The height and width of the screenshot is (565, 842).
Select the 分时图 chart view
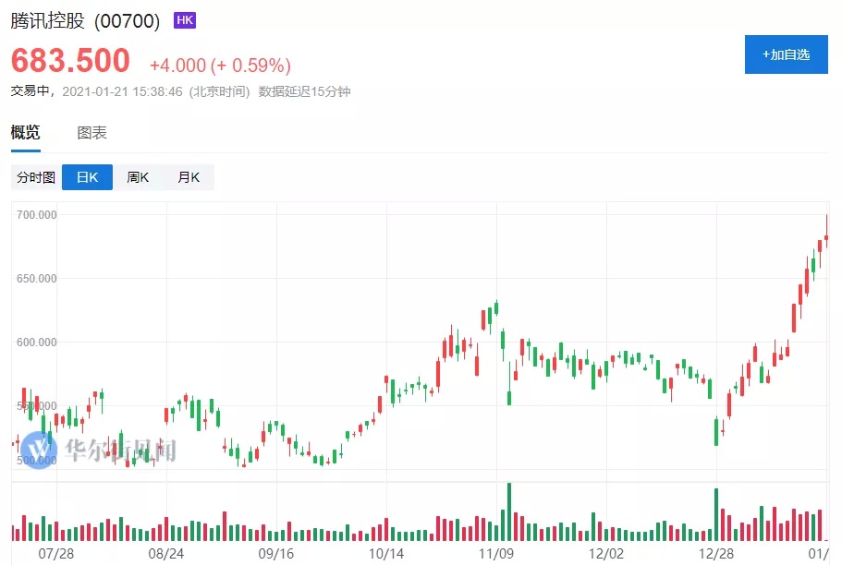tap(36, 177)
